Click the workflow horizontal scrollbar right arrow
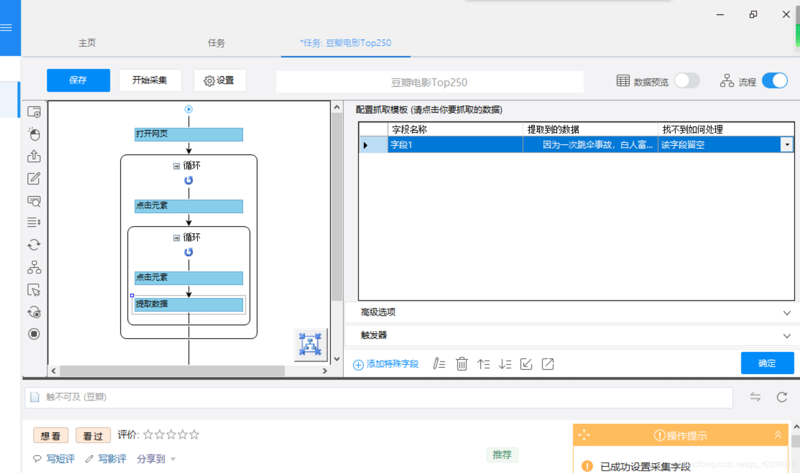Viewport: 800px width, 473px height. click(325, 371)
